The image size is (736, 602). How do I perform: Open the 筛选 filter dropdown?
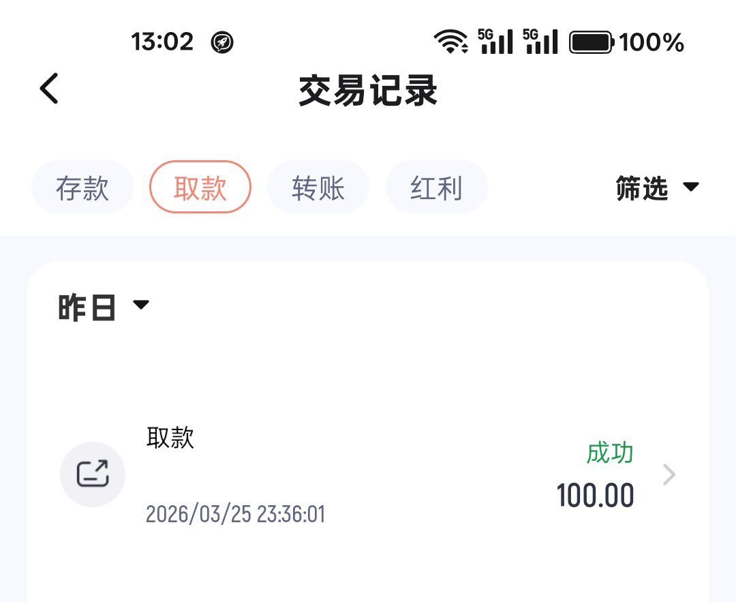[x=657, y=188]
